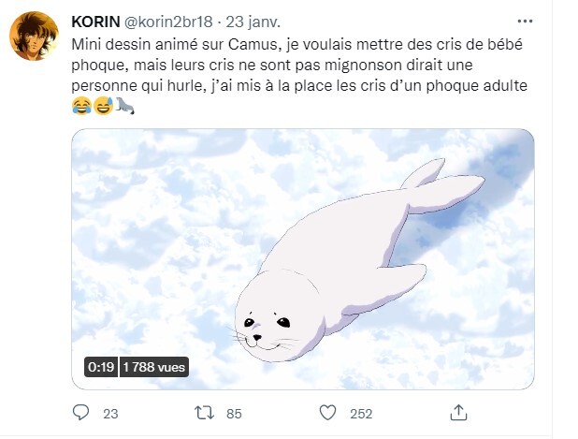Image resolution: width=578 pixels, height=439 pixels.
Task: Click the reply speech bubble icon
Action: click(x=82, y=413)
